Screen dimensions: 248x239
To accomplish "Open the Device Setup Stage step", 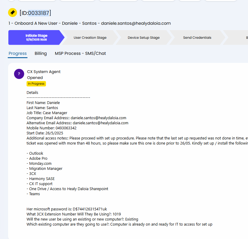I will pyautogui.click(x=144, y=38).
